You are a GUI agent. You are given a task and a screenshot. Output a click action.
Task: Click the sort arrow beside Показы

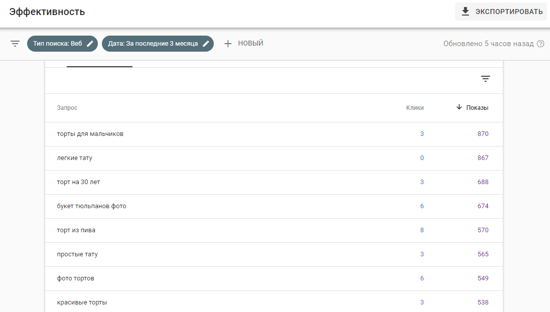459,107
